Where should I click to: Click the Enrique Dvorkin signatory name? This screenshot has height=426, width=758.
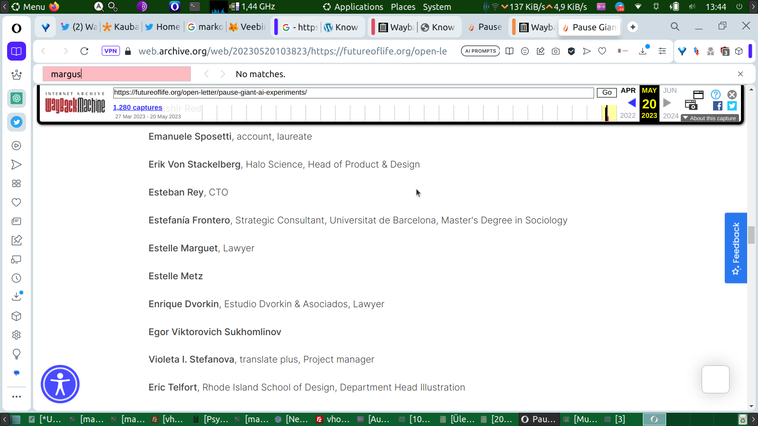[184, 304]
